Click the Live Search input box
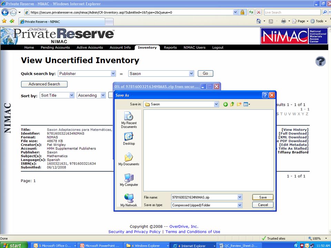Screen dimensions: 331x248 (293, 12)
